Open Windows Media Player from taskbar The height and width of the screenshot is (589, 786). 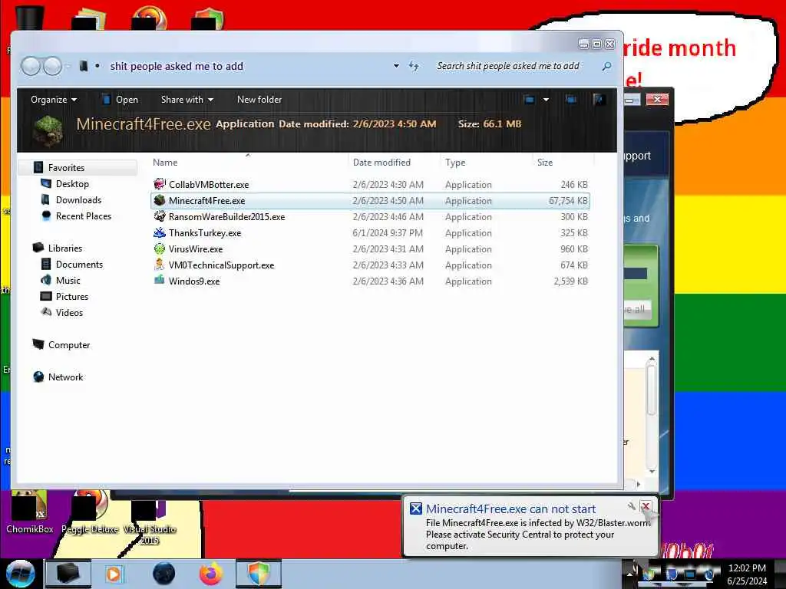pos(114,574)
